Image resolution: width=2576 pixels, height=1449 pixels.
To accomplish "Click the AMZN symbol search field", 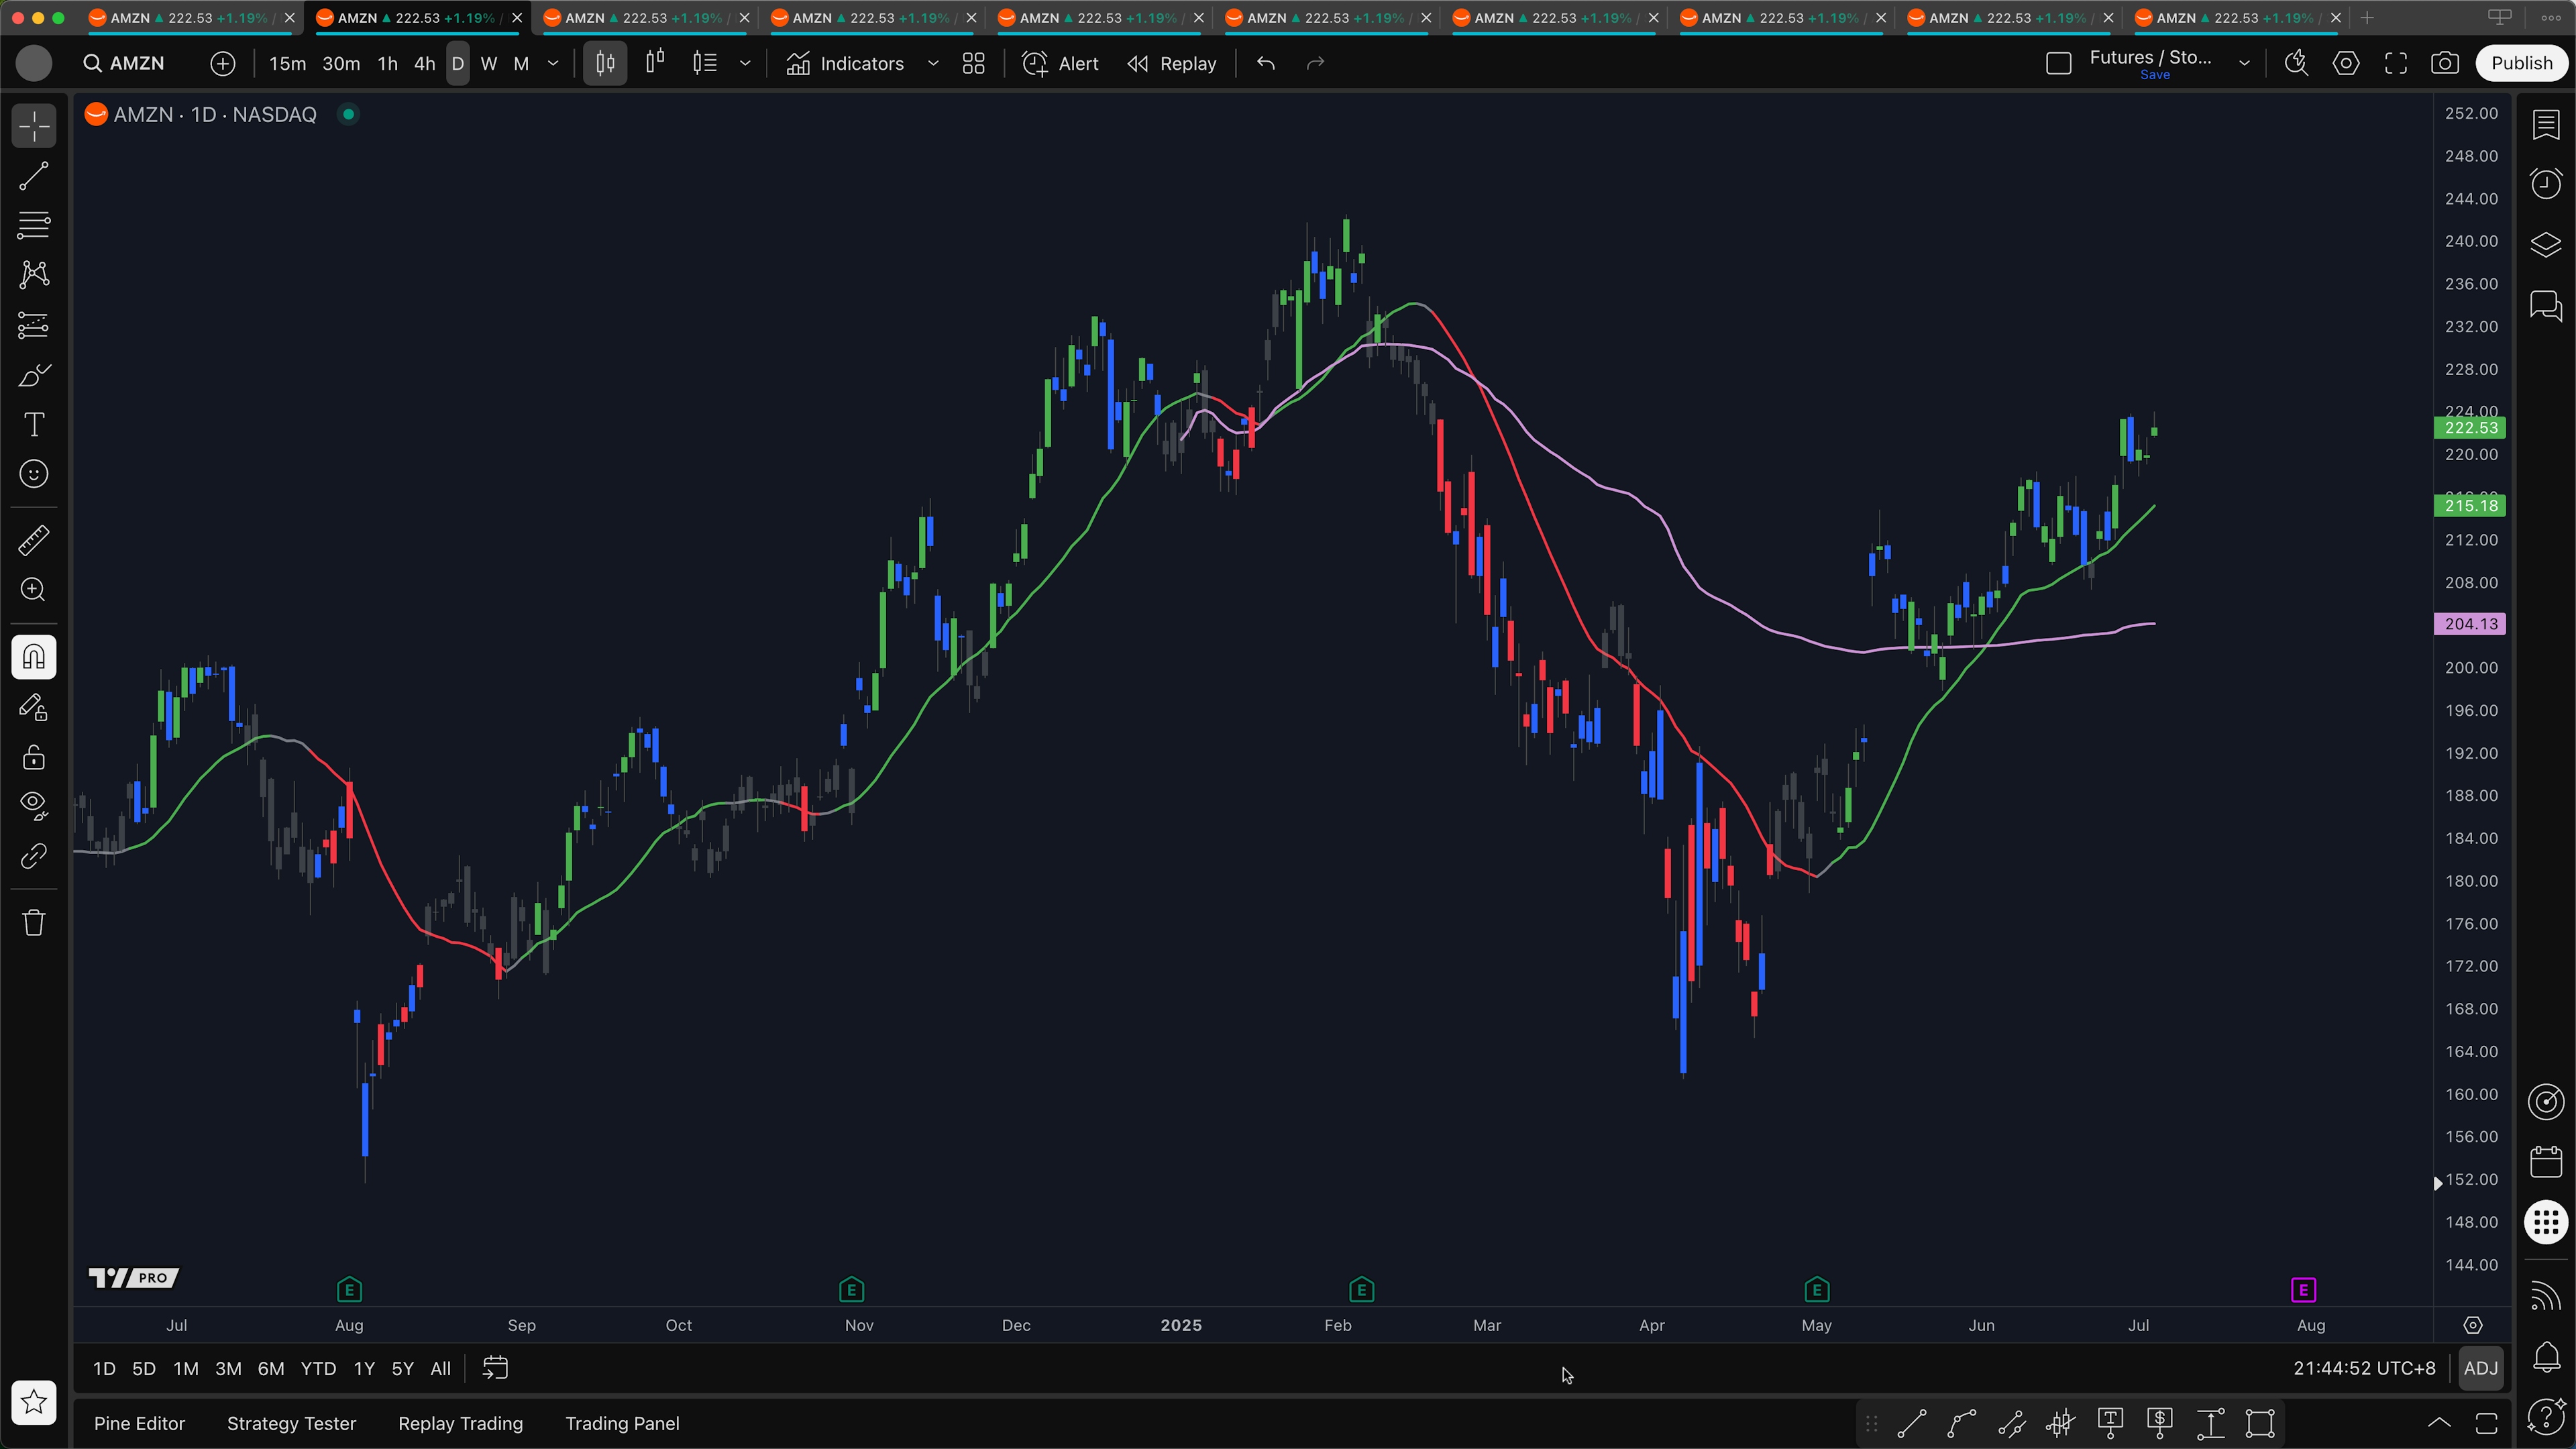I will coord(125,64).
